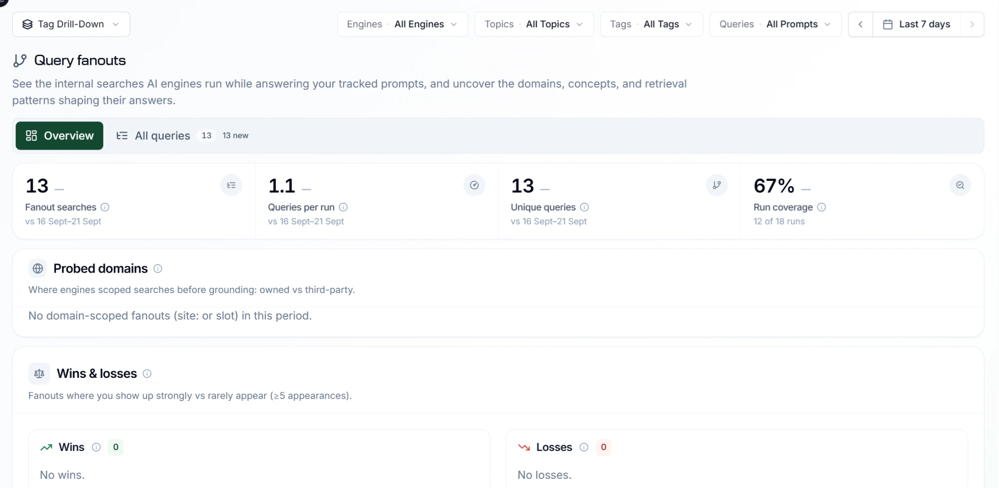Click the Unique queries branch icon

(717, 185)
